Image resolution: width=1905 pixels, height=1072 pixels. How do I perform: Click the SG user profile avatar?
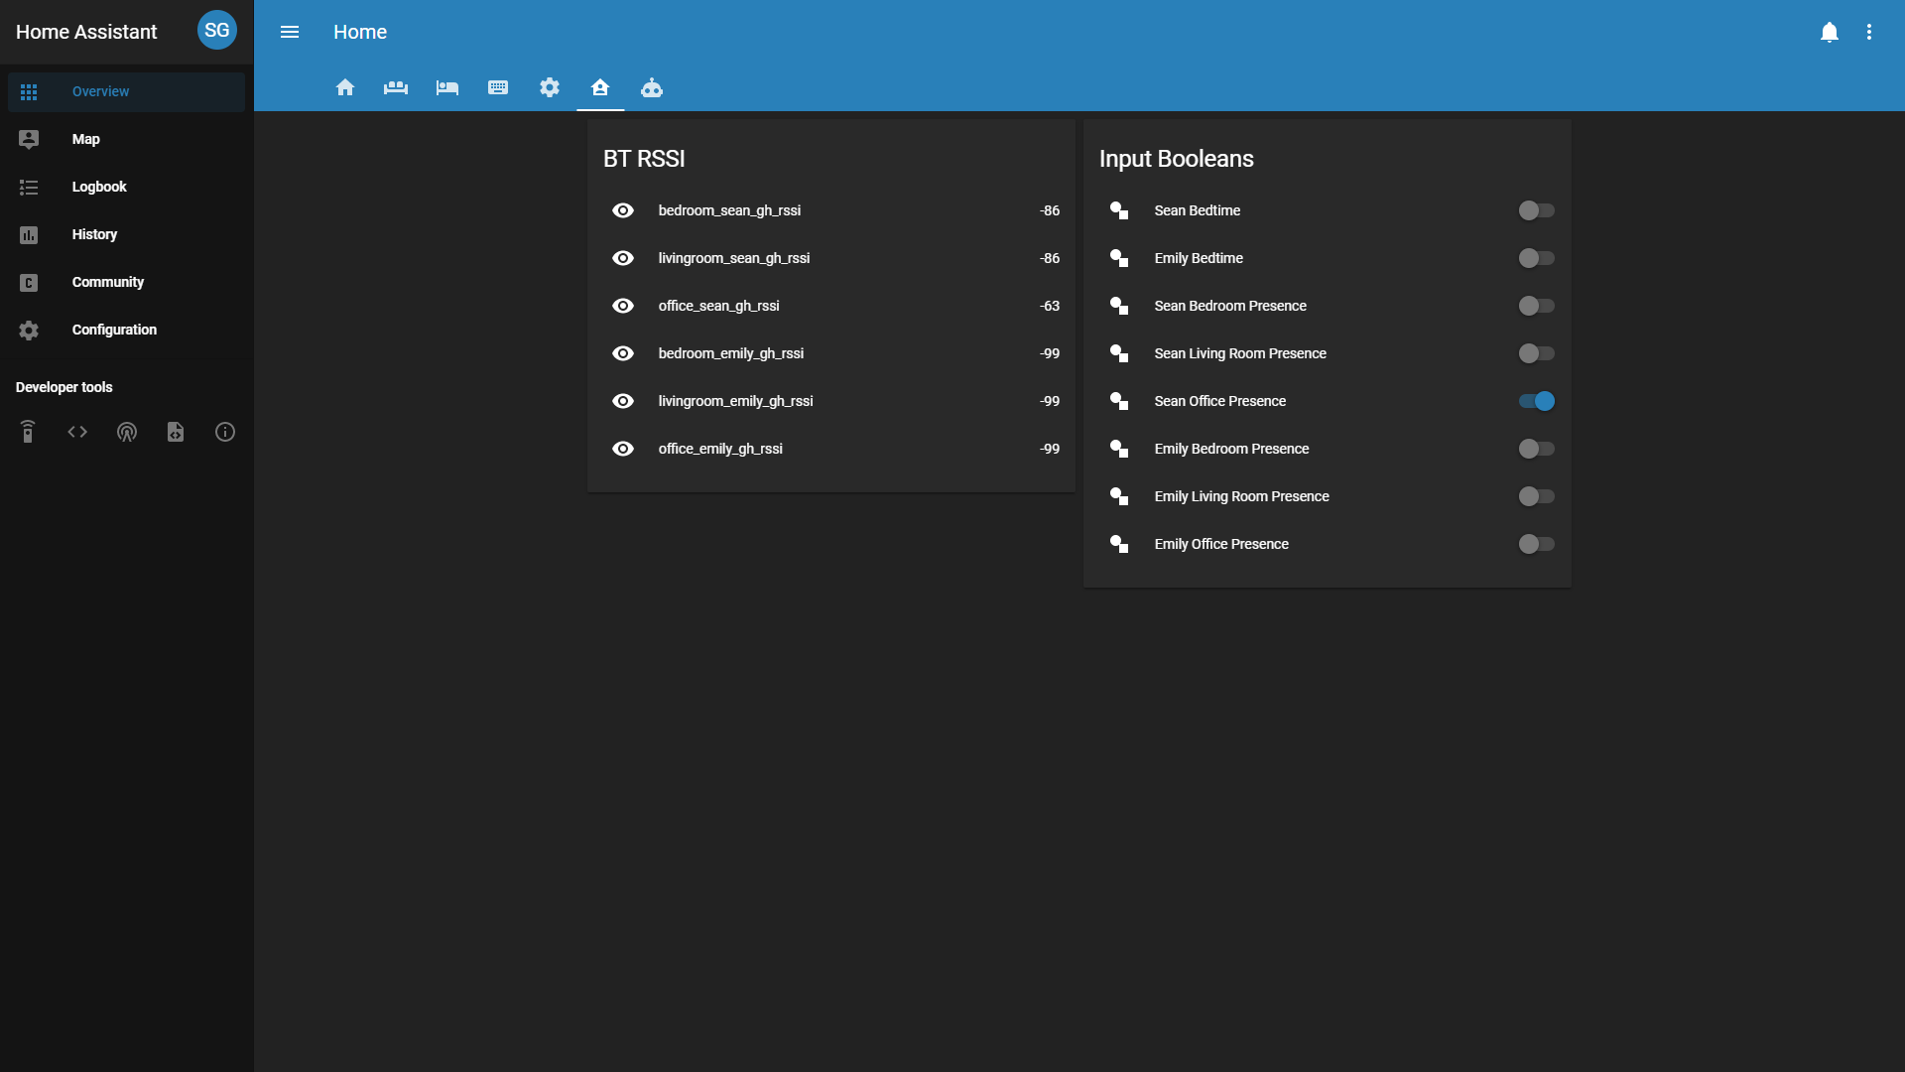[x=216, y=31]
